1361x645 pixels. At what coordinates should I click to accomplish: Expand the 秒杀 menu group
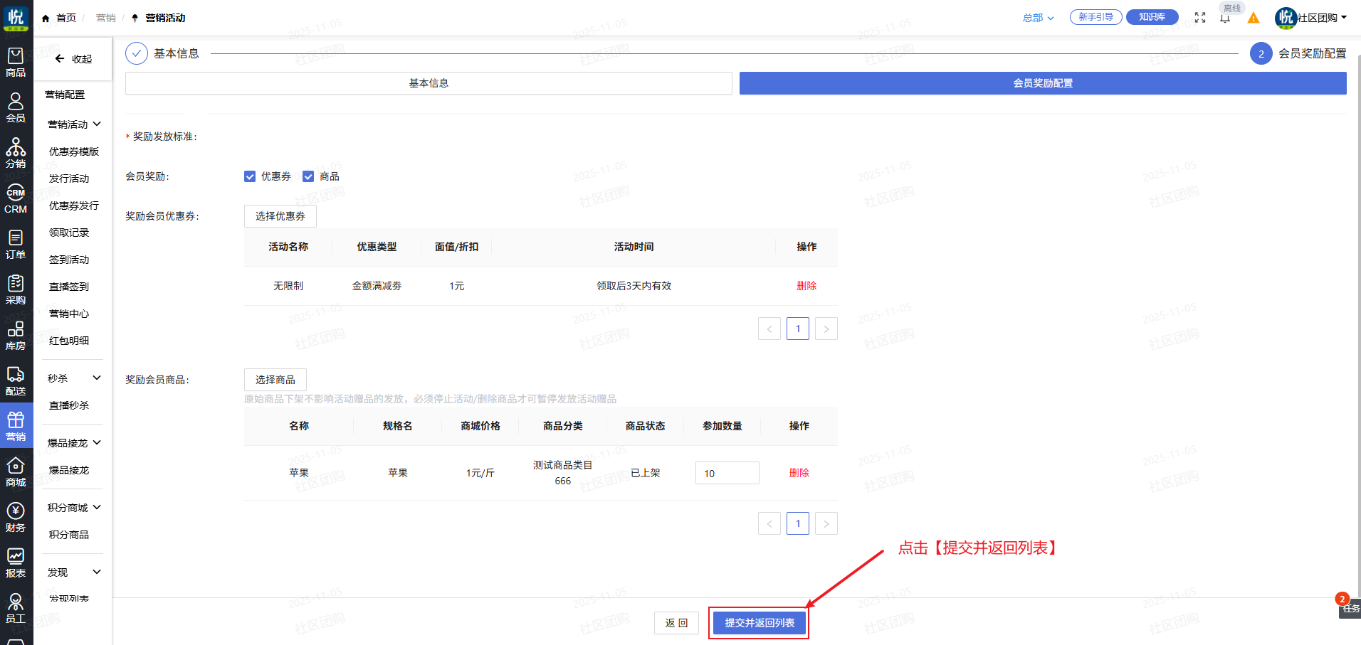(x=74, y=378)
